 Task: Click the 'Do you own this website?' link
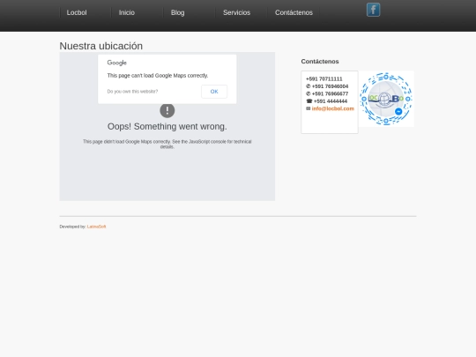(x=132, y=92)
